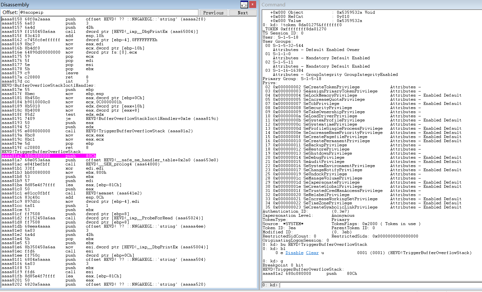This screenshot has height=292, width=482.
Task: Click the push offset HEVD!__safe_se_handler_table+0x2a0 line
Action: (x=110, y=160)
